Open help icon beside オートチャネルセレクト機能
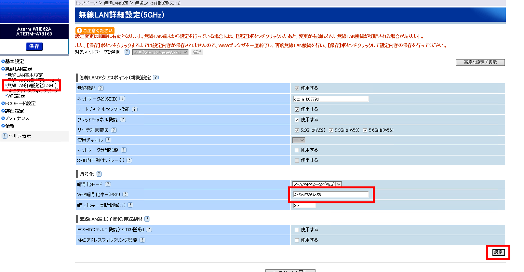Viewport: 524px width, 272px height. coord(135,109)
